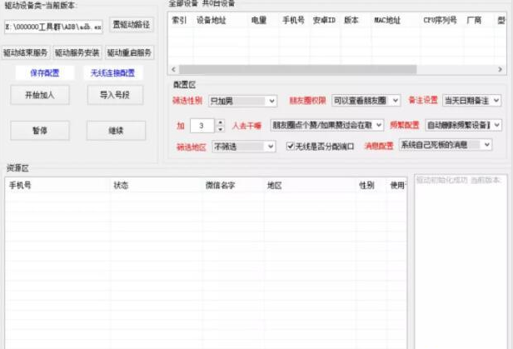This screenshot has width=513, height=349.
Task: Click the 驱动重启服务 button
Action: (x=129, y=52)
